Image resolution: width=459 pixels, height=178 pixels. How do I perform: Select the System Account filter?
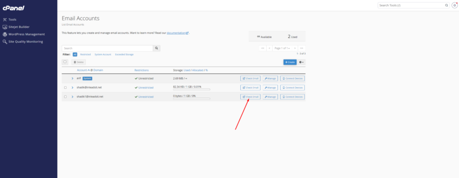pyautogui.click(x=103, y=54)
